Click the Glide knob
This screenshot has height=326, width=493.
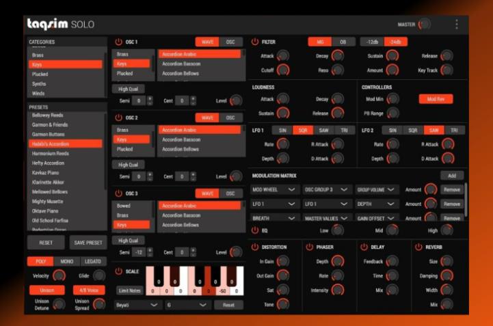pos(99,275)
